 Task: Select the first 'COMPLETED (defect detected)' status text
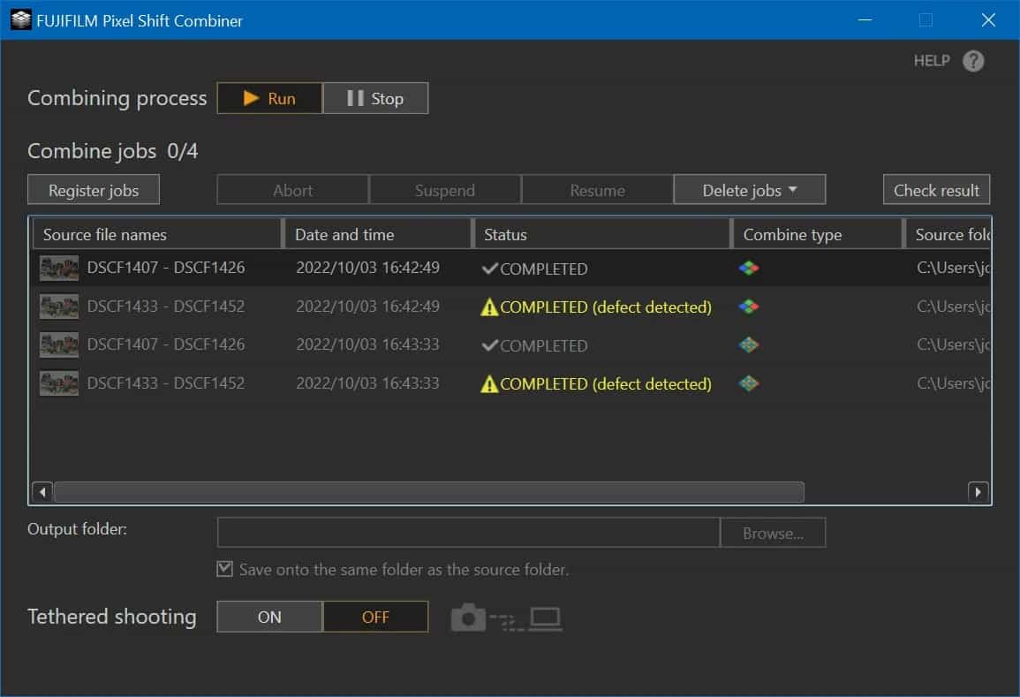pos(606,307)
